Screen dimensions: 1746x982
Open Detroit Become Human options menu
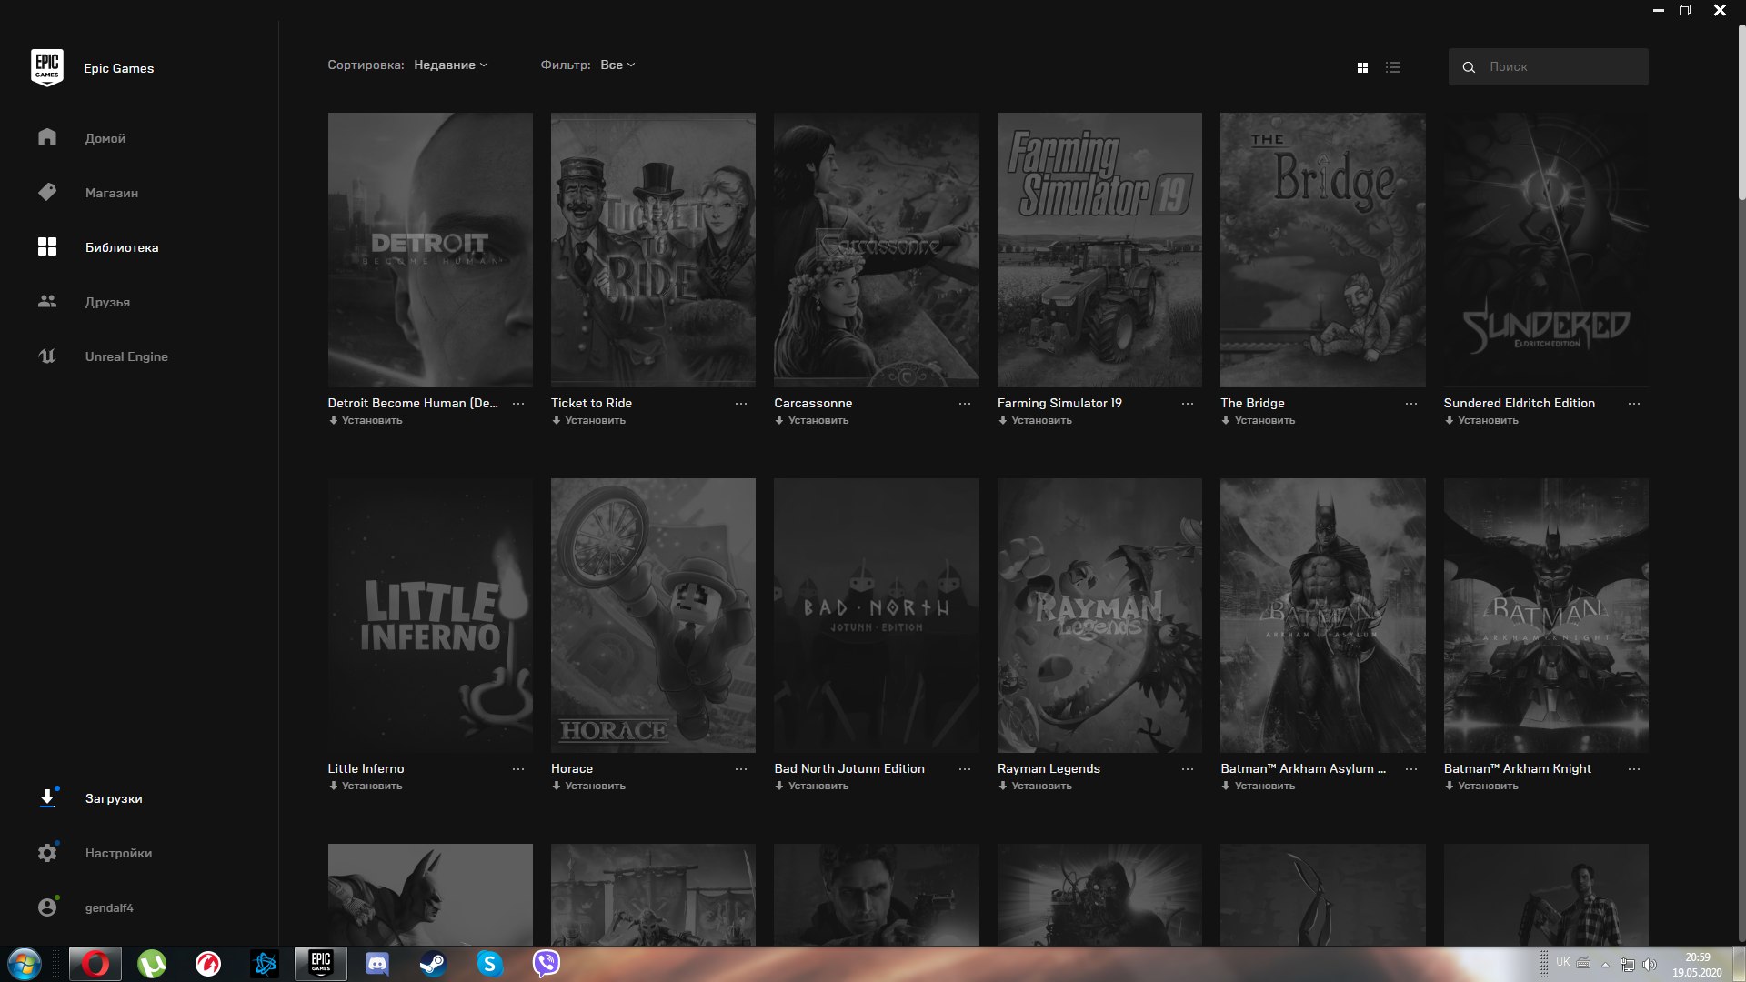(518, 404)
